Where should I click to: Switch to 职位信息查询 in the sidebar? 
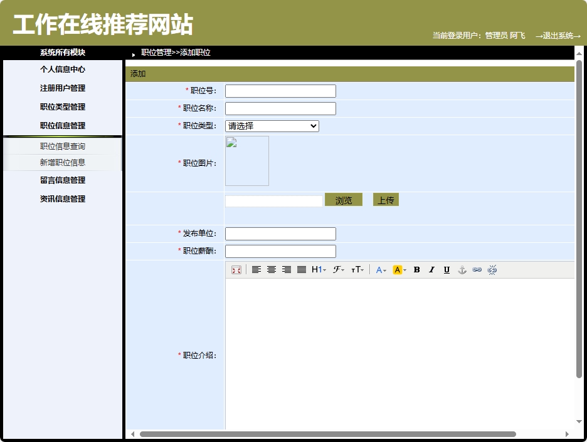click(x=63, y=145)
